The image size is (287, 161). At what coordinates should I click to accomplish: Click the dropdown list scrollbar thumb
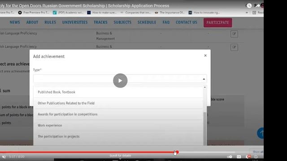coord(204,129)
